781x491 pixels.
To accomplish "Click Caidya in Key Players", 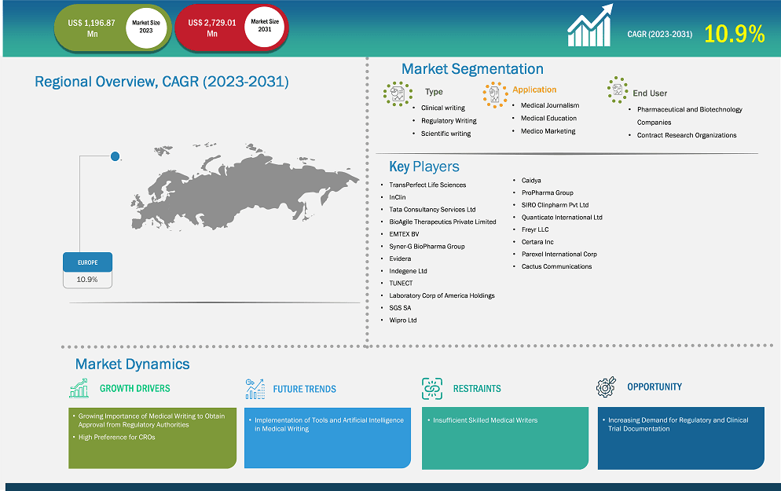I will 531,180.
